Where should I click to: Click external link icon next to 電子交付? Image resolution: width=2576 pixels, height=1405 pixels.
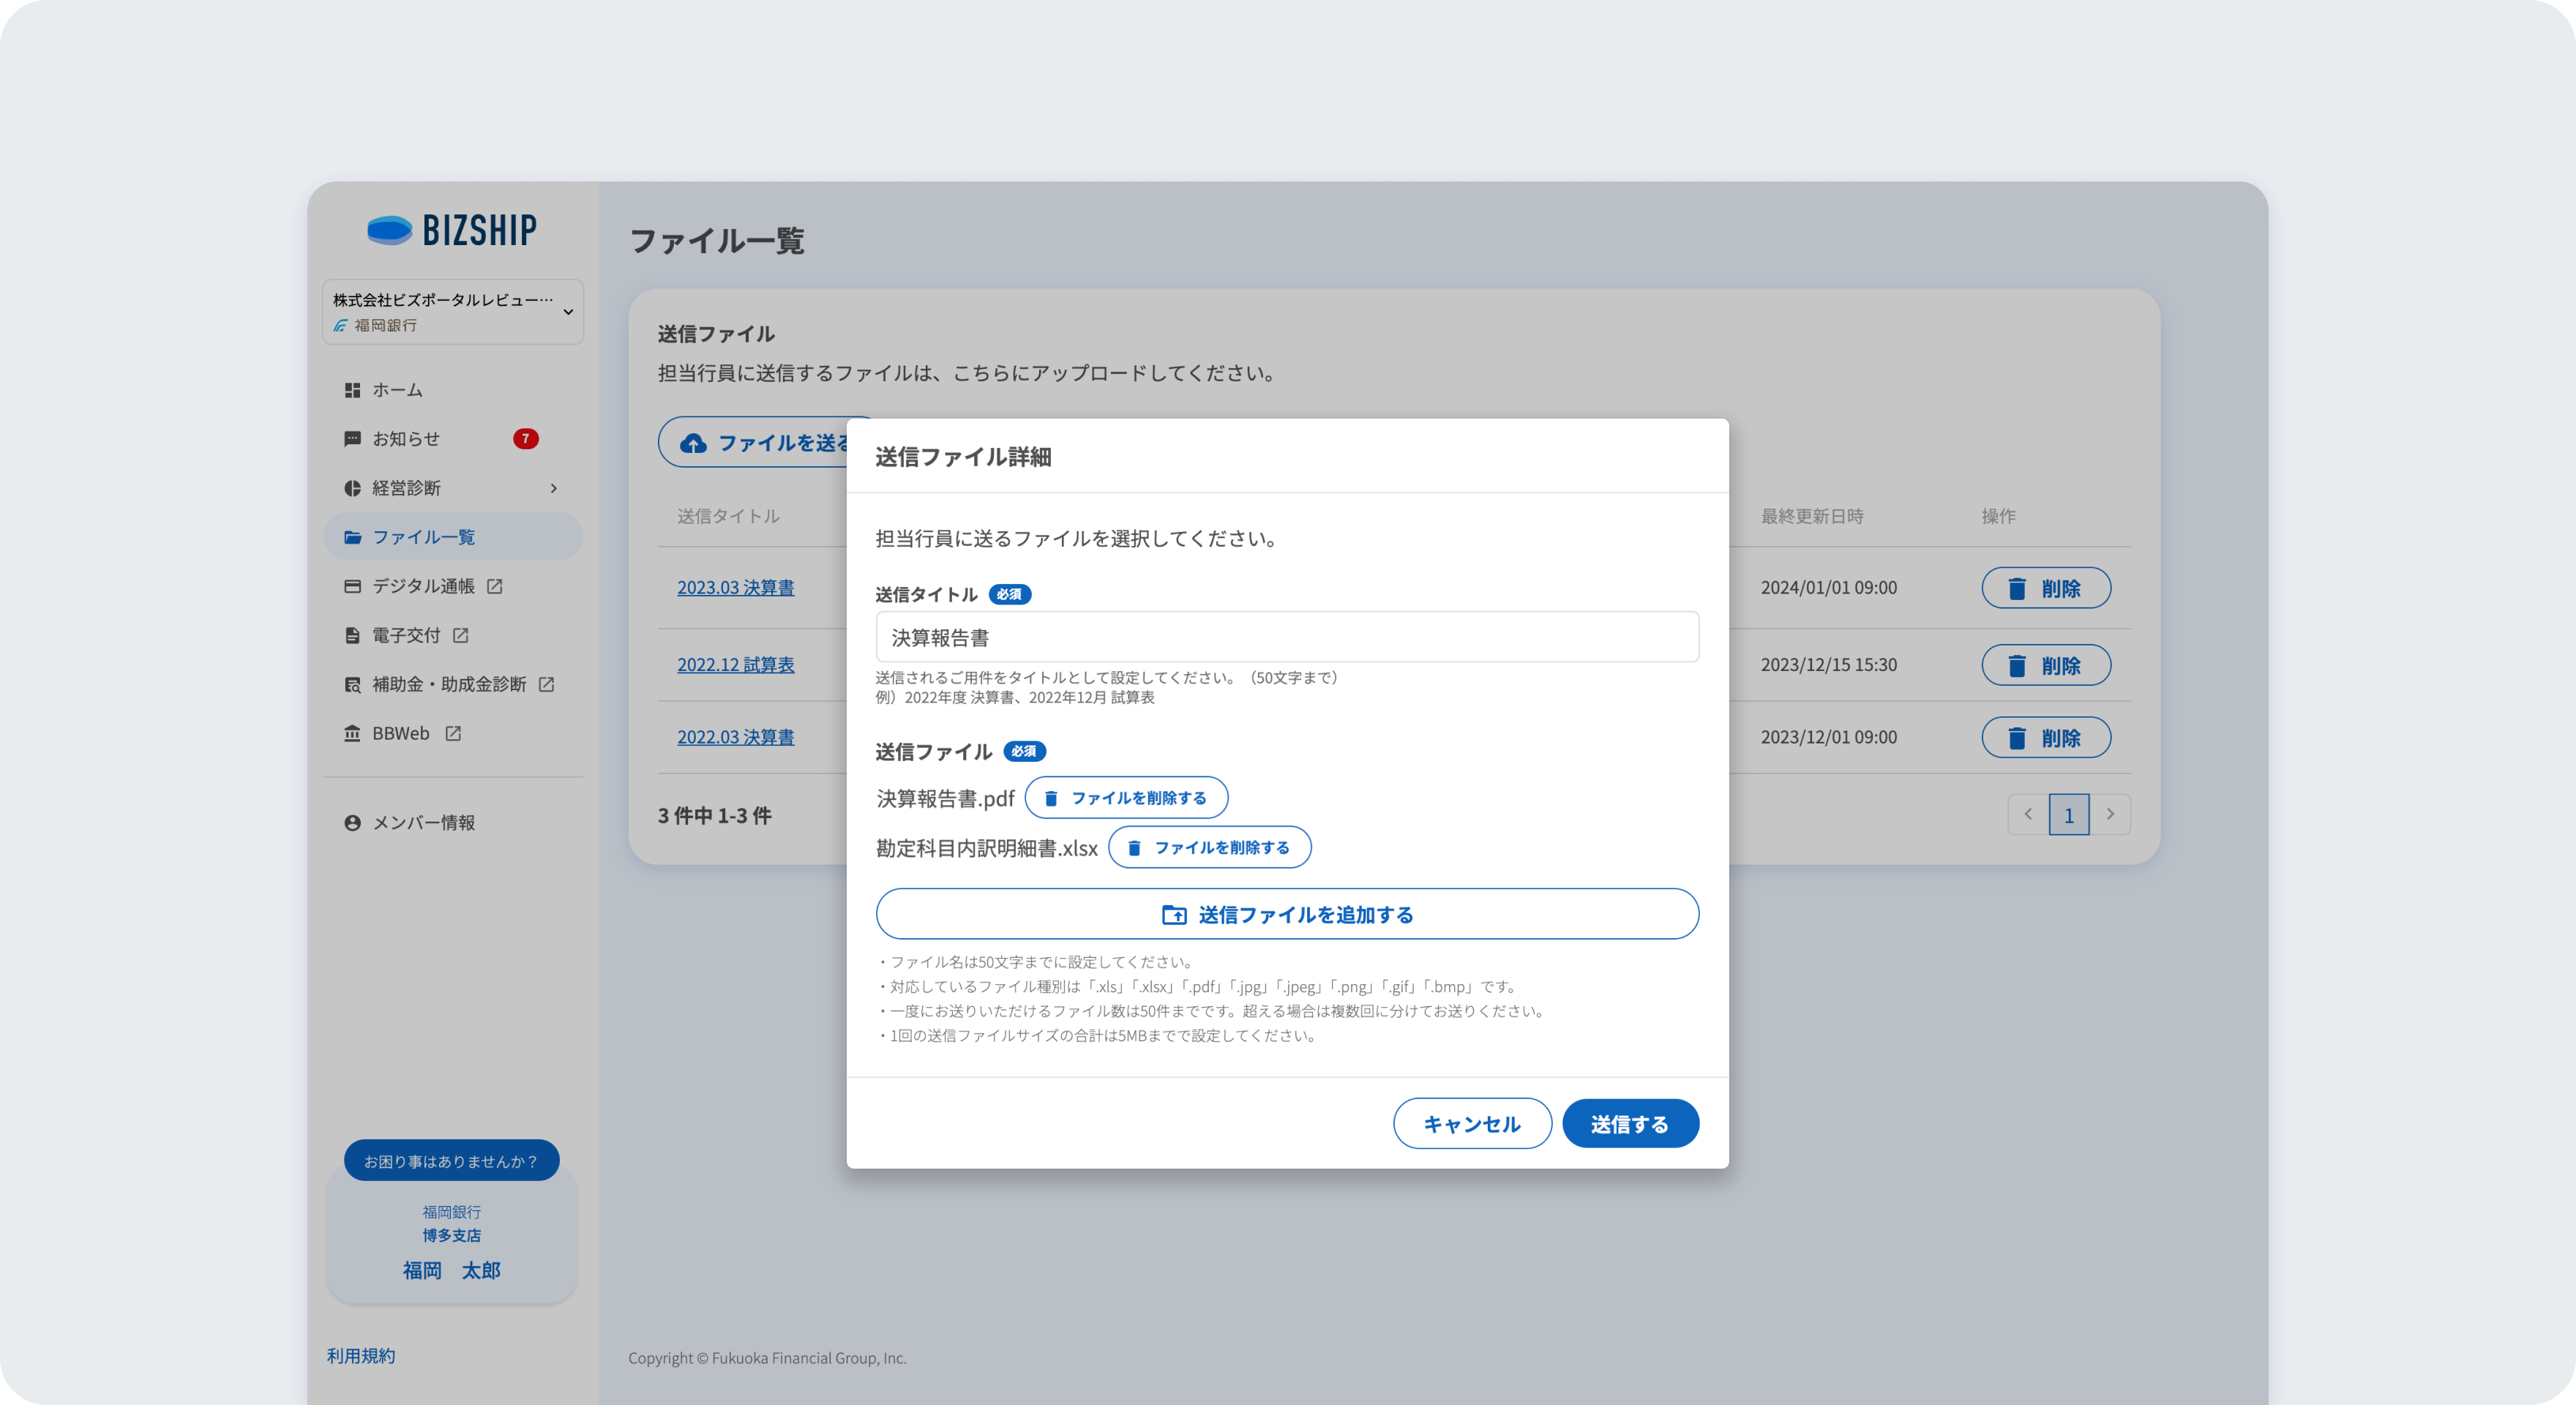[x=460, y=635]
